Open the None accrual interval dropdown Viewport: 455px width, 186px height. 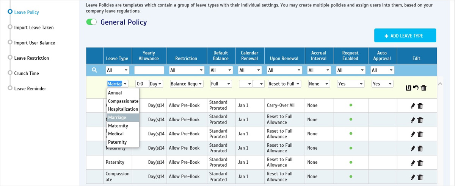coord(318,84)
